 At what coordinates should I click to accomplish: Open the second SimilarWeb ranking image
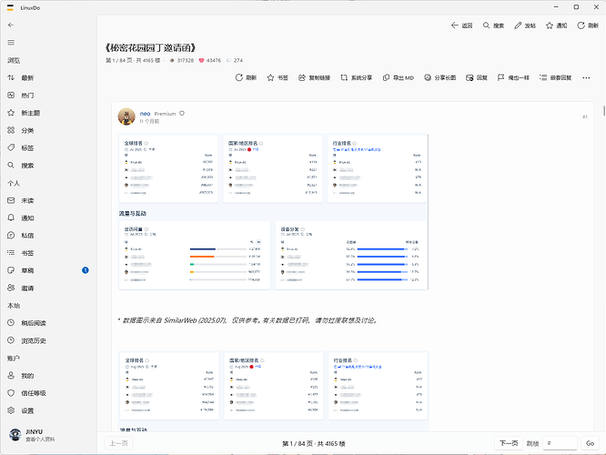[273, 390]
